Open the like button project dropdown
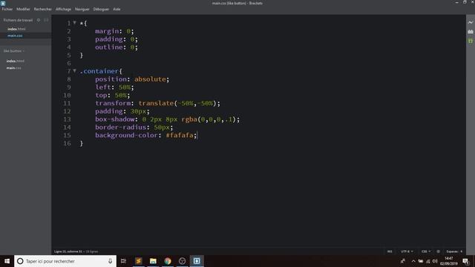Viewport: 475px width, 267px height. click(14, 51)
